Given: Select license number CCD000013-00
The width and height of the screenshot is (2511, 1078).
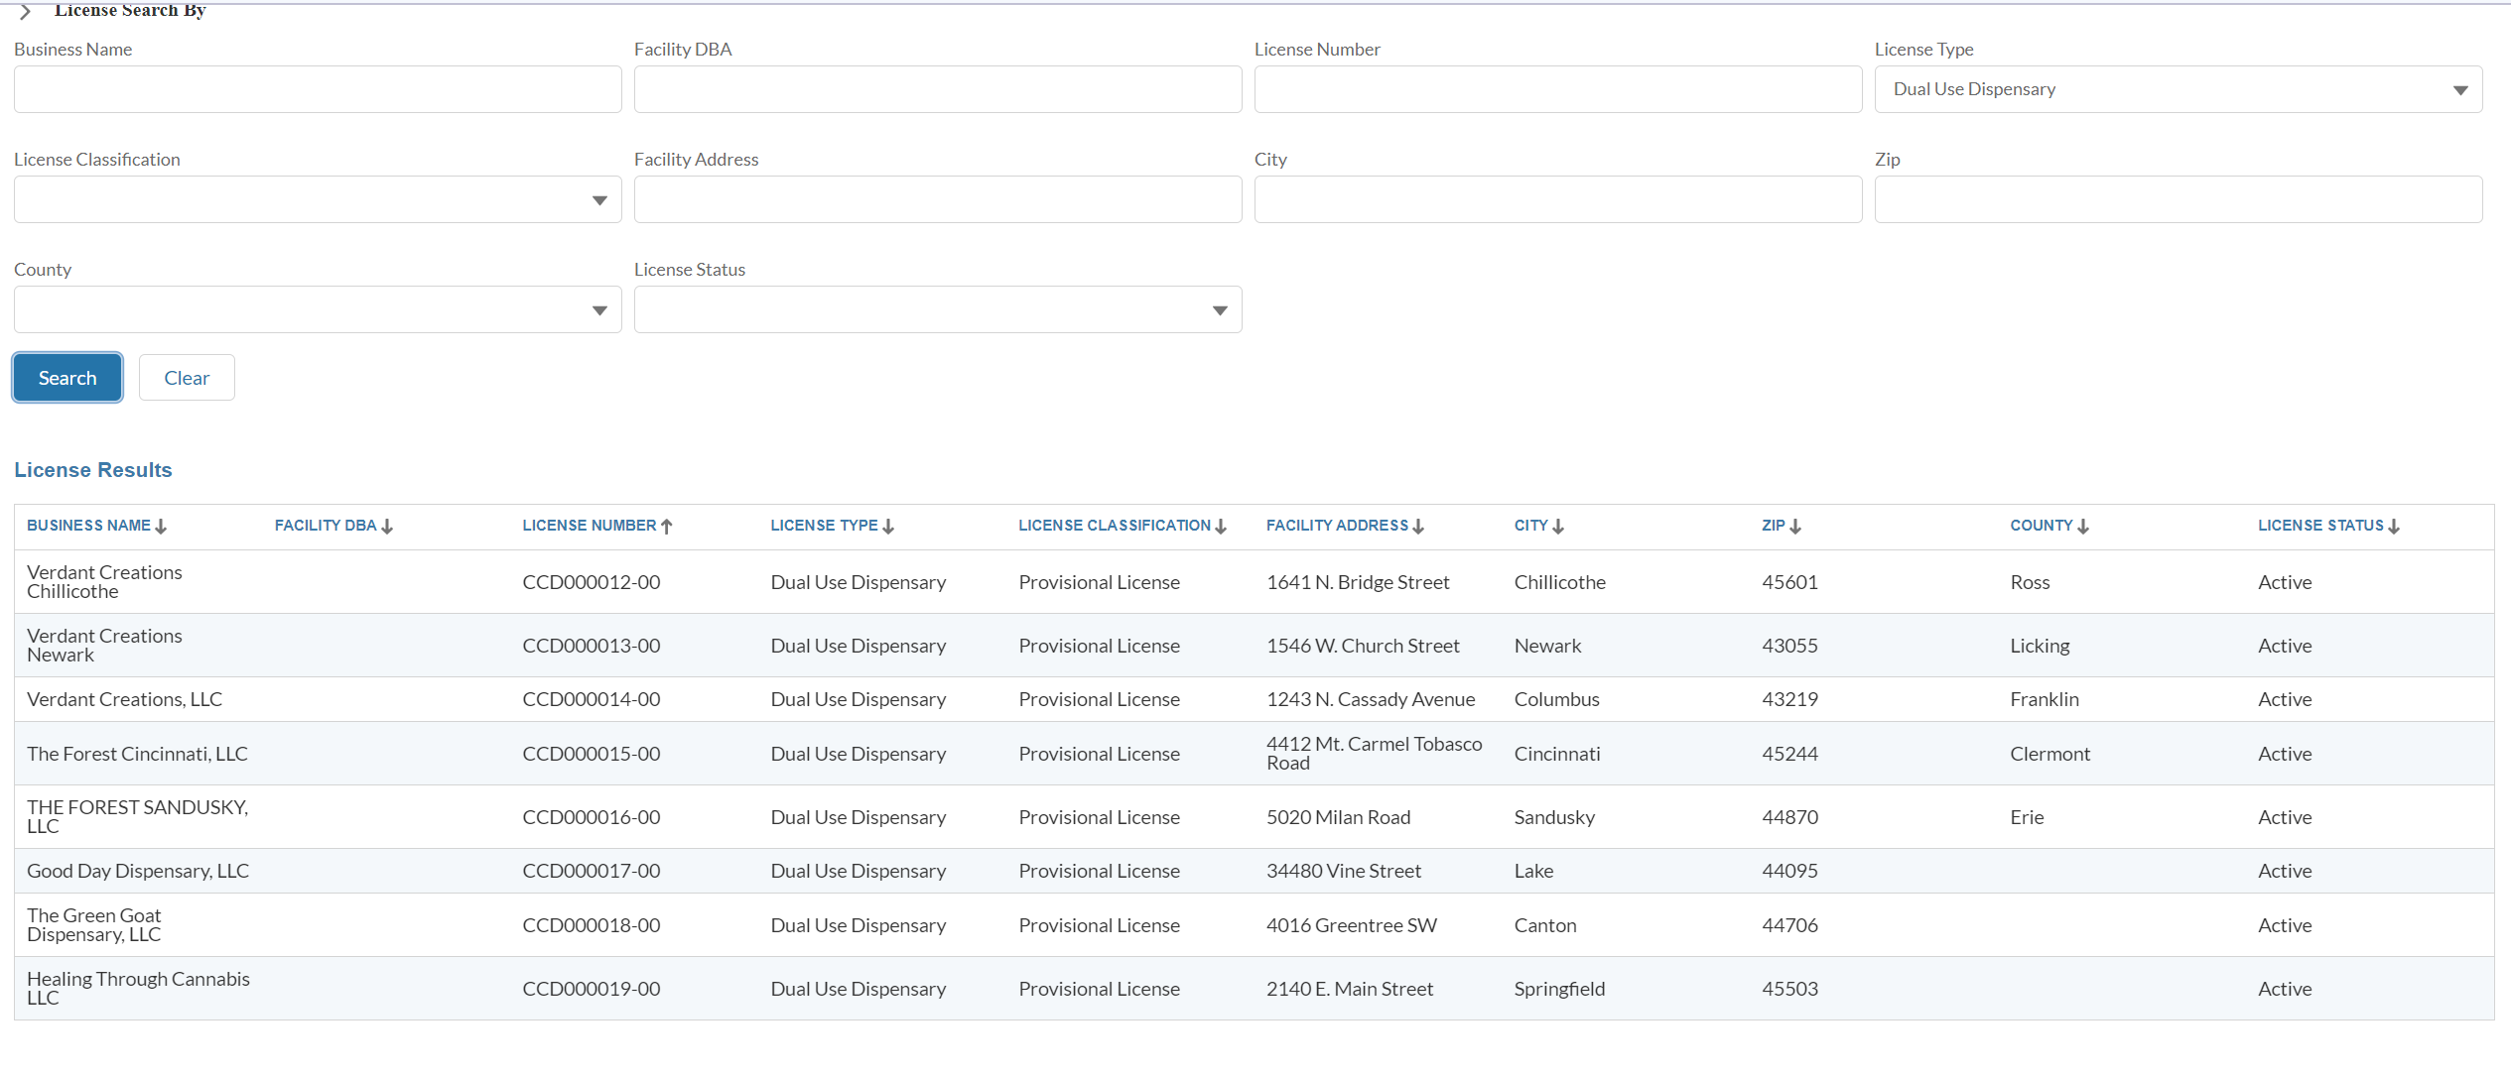Looking at the screenshot, I should click(x=592, y=646).
